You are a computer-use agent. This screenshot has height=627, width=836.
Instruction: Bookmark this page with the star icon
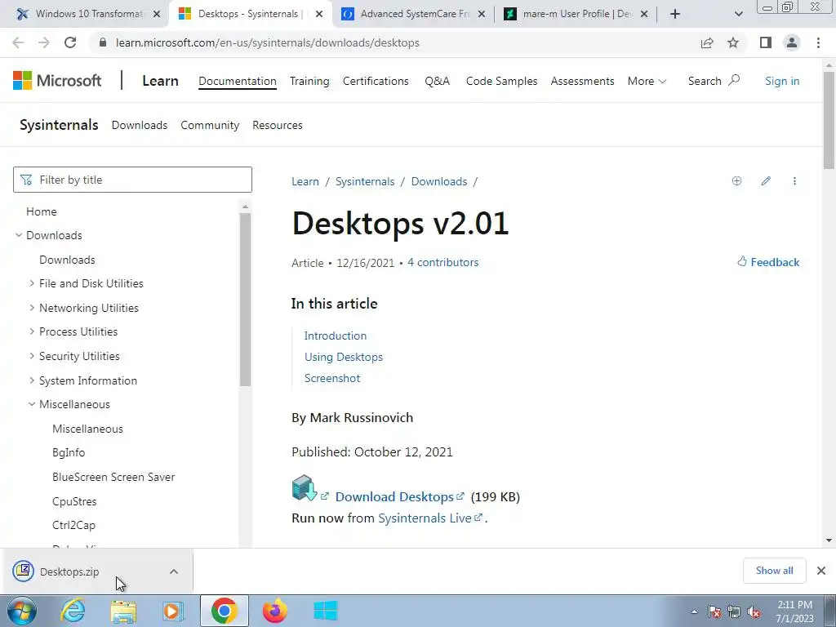pos(733,42)
